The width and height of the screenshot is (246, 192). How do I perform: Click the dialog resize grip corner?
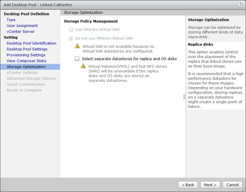pos(243,189)
